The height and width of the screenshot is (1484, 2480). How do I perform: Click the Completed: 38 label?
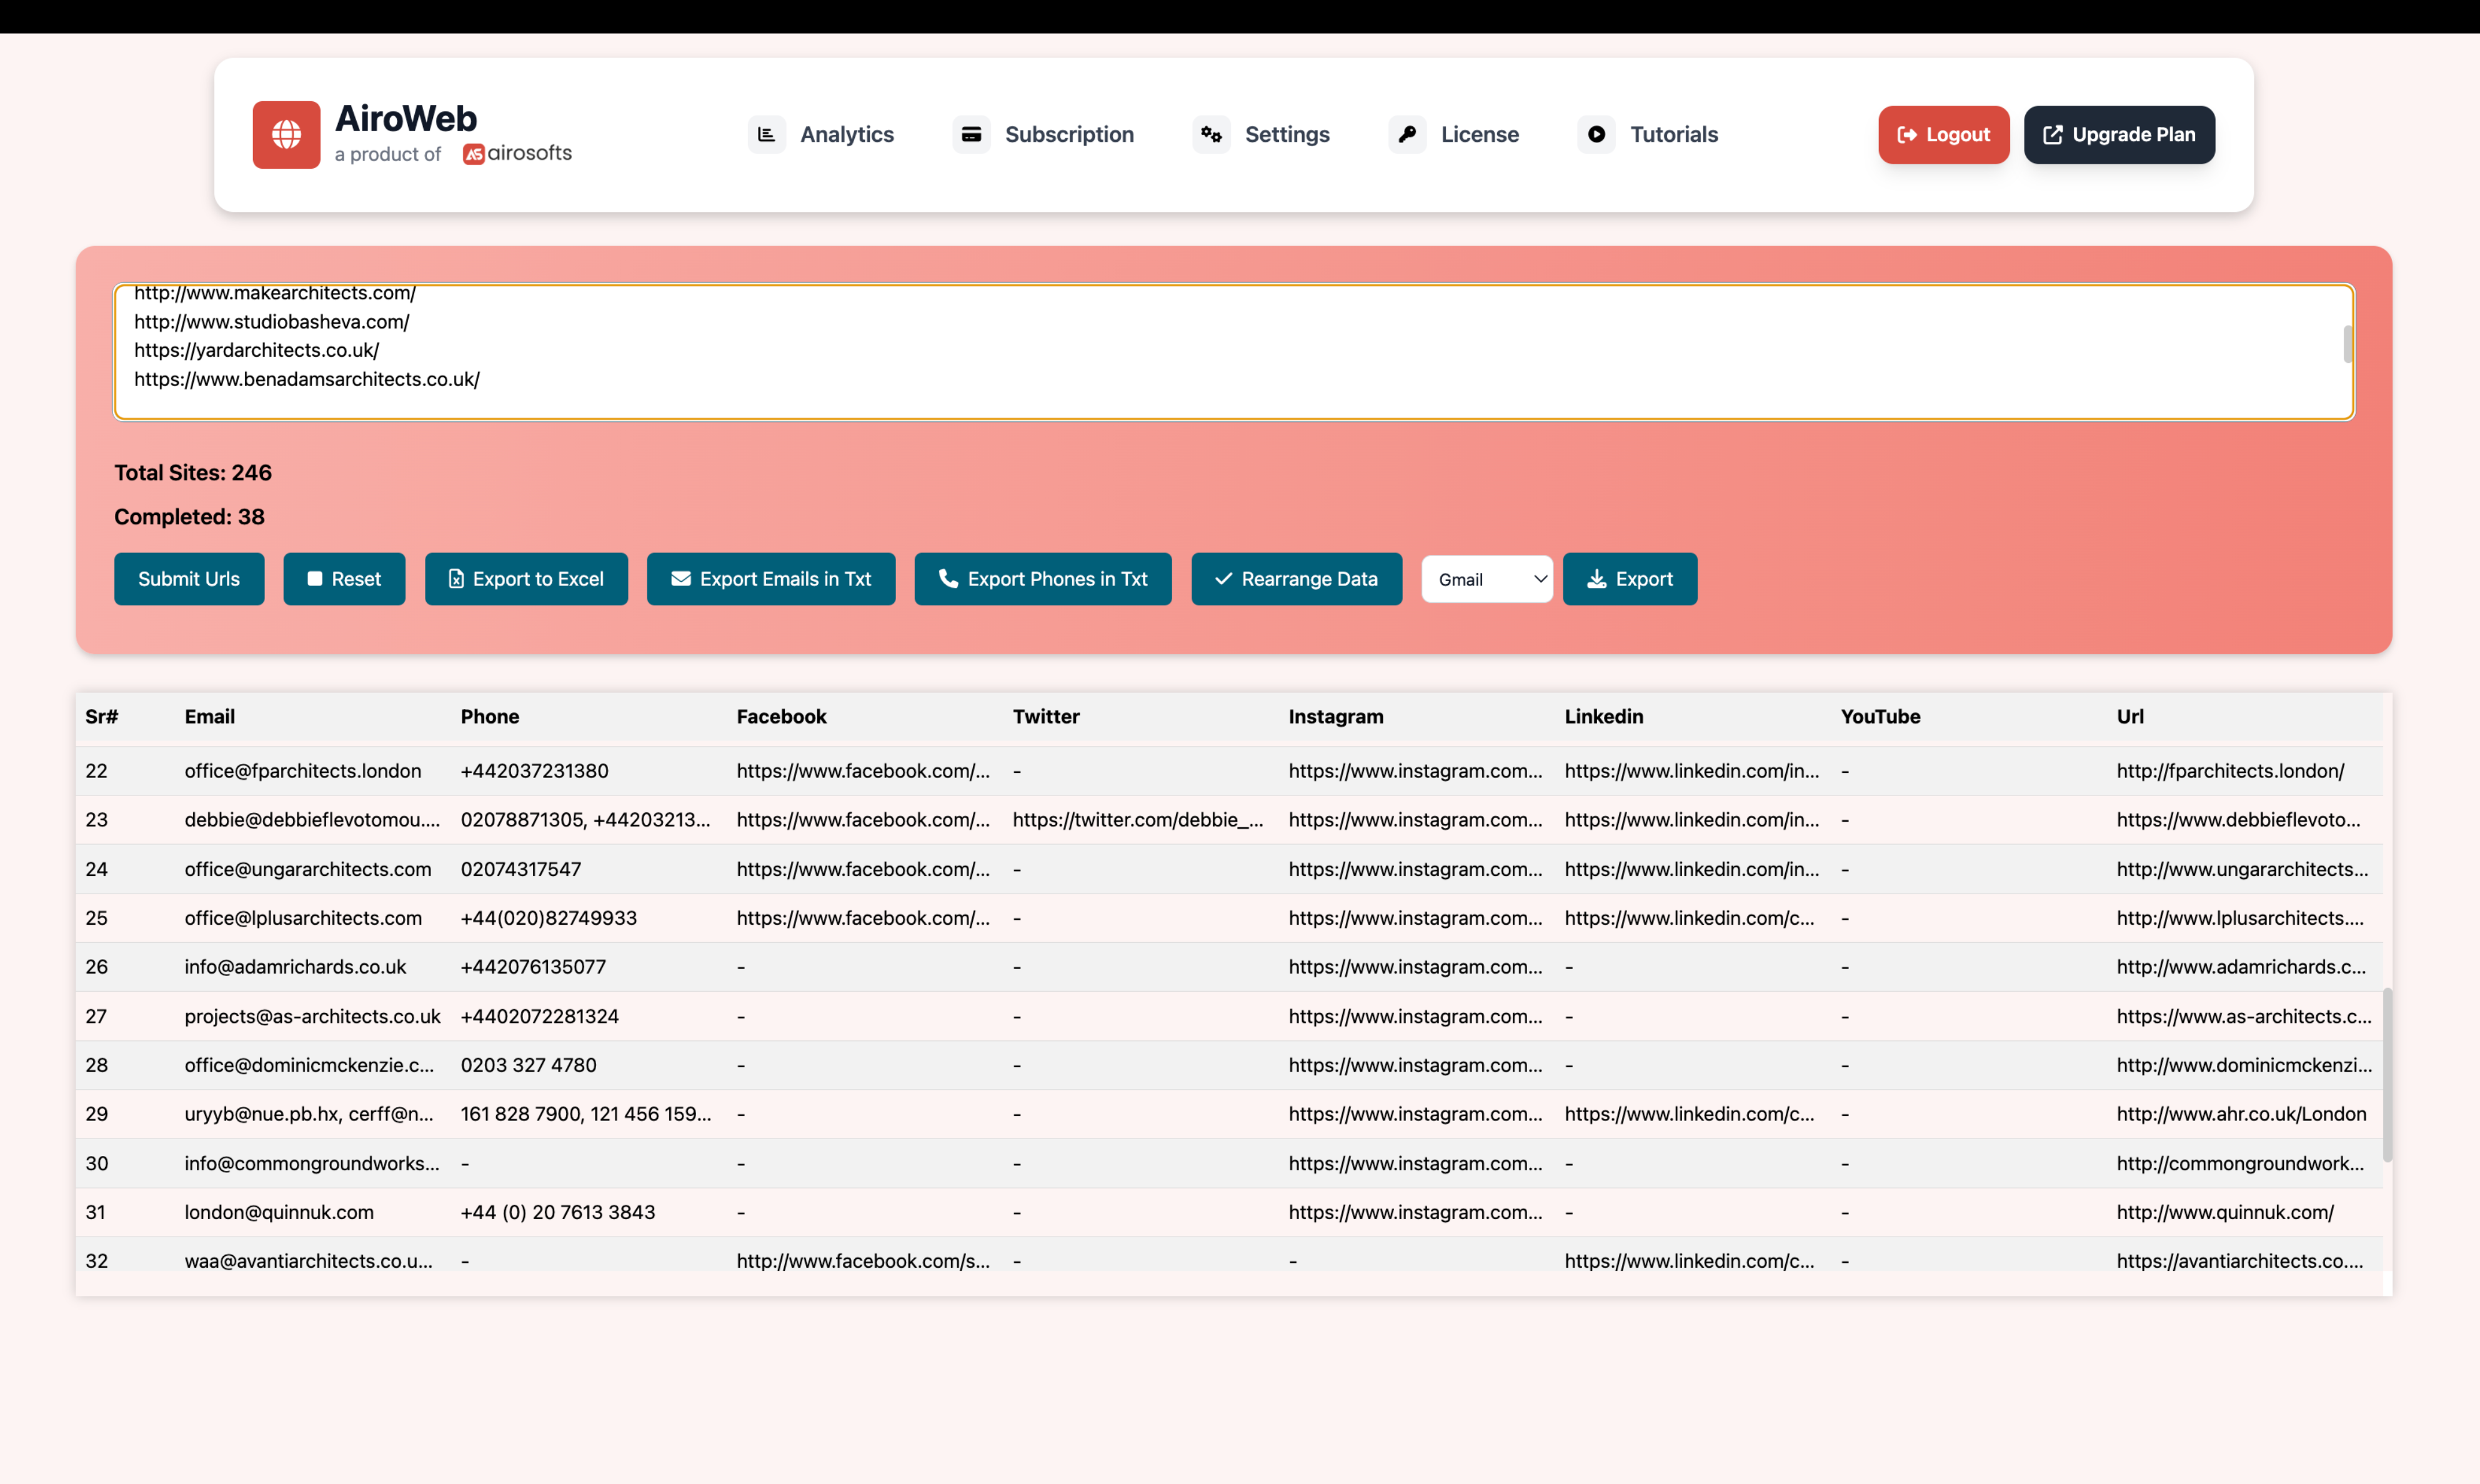click(189, 516)
